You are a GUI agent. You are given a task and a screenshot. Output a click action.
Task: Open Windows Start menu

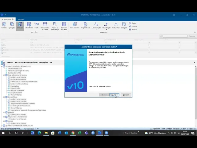3,133
